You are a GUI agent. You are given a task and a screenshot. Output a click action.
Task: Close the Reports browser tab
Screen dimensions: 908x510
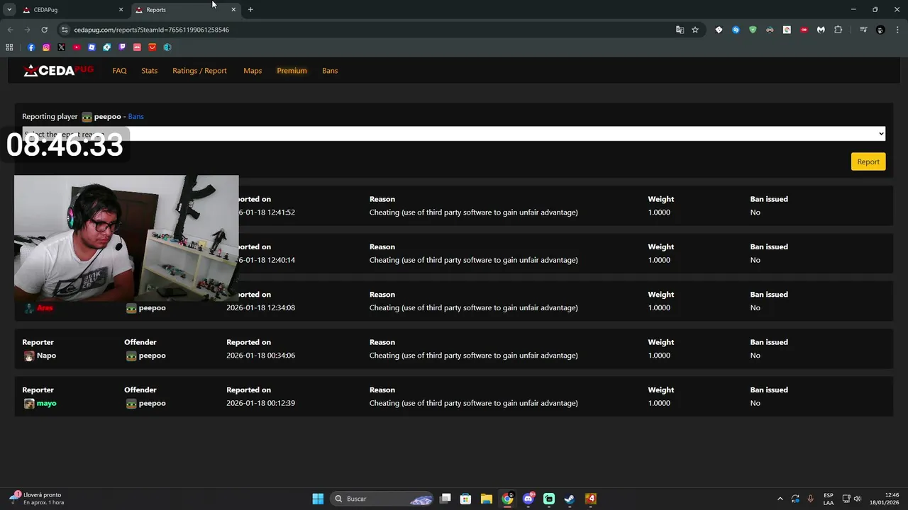[x=233, y=10]
